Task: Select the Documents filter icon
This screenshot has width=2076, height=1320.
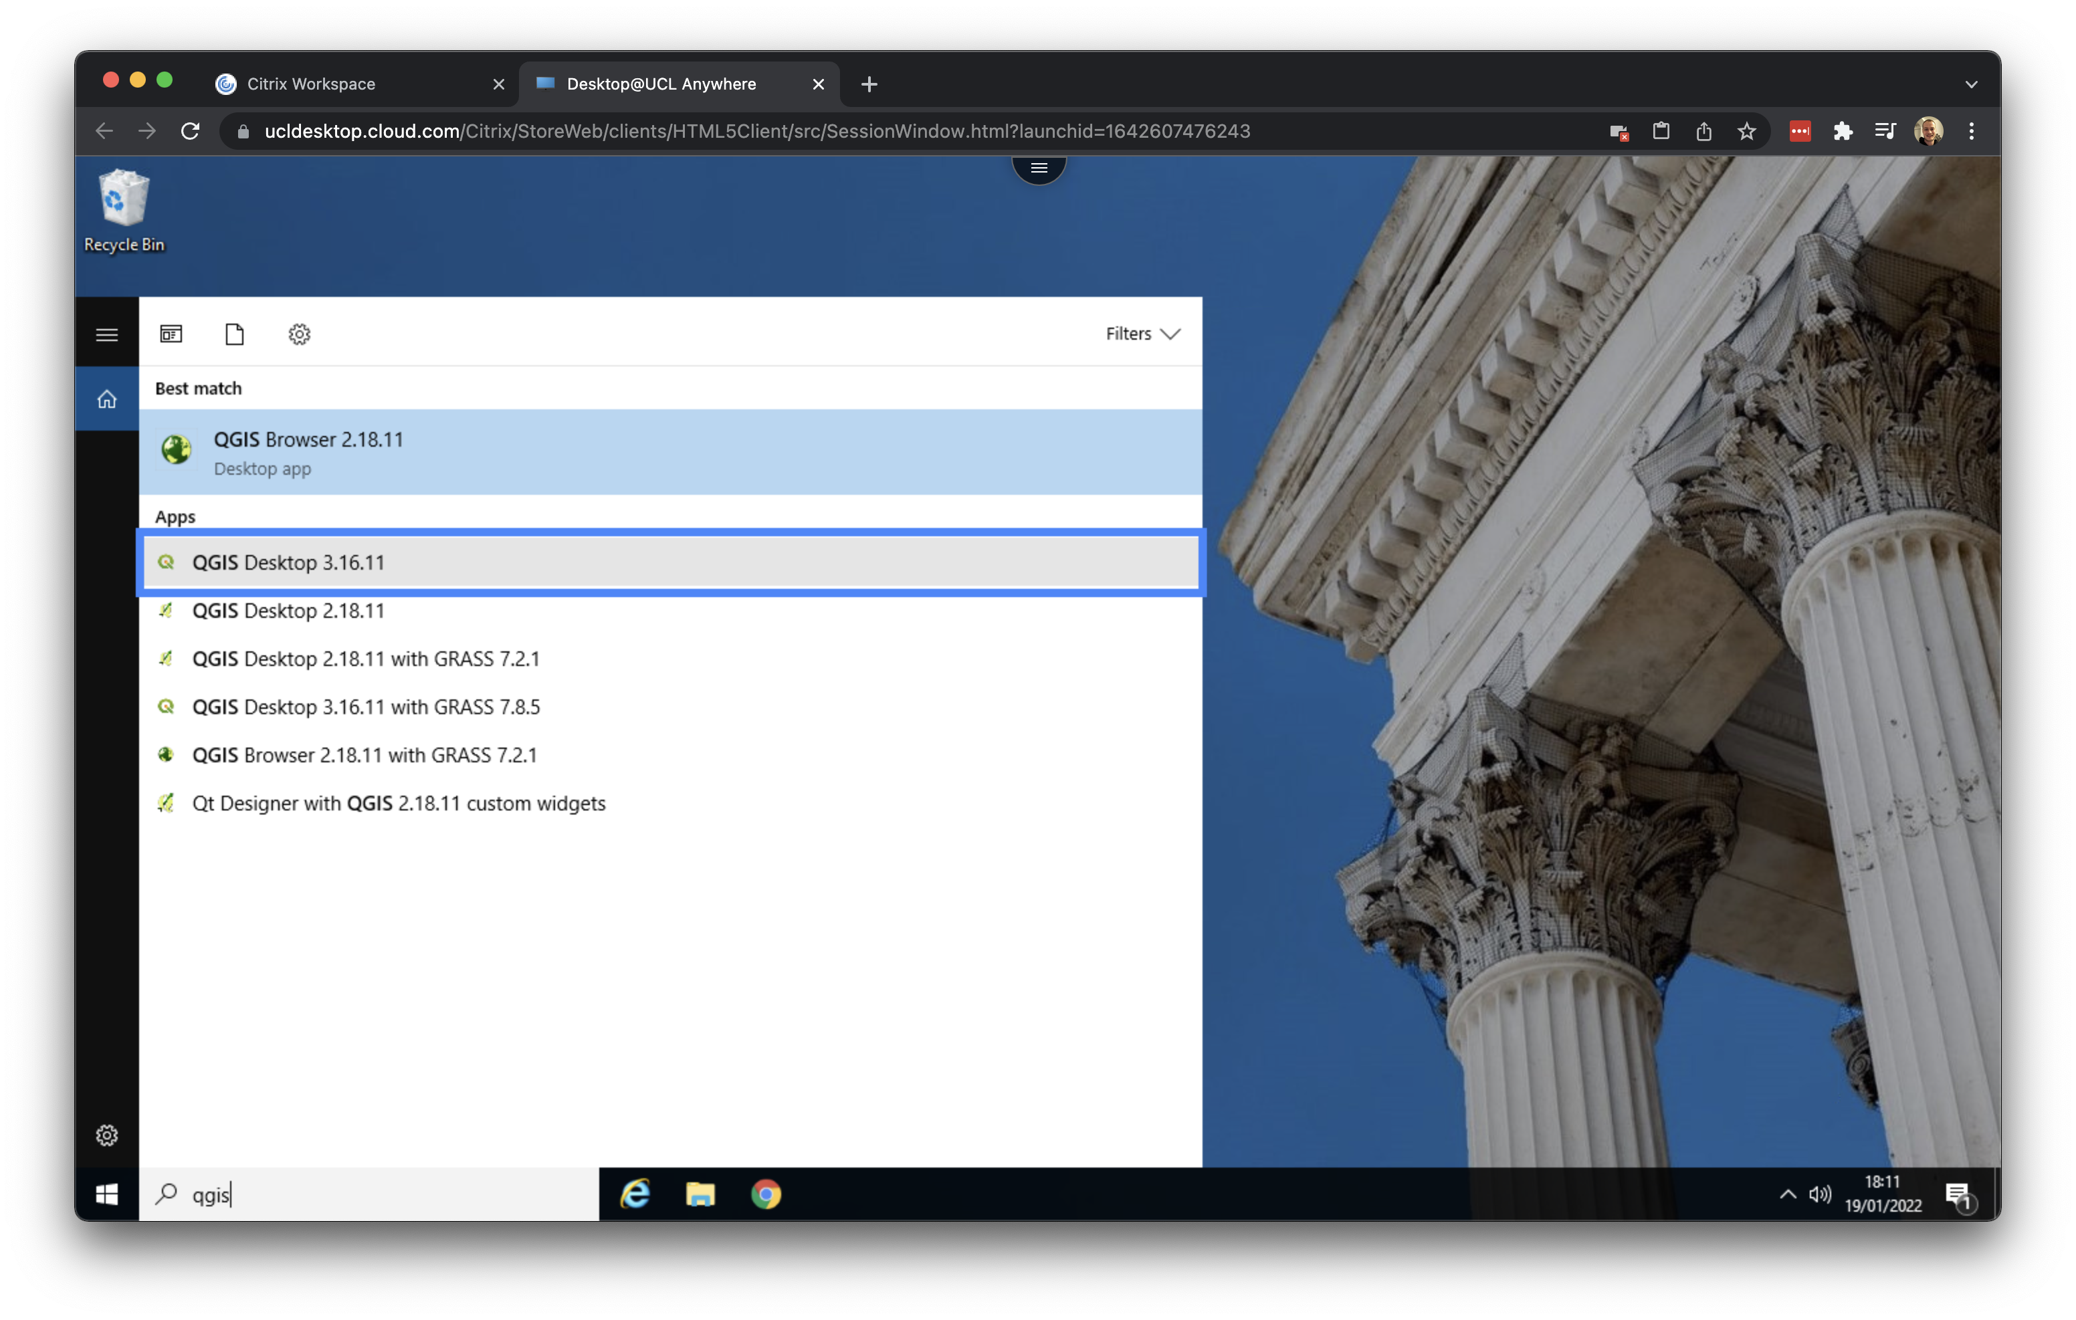Action: [235, 334]
